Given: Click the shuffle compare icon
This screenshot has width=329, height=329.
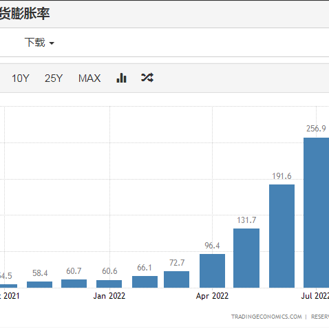Looking at the screenshot, I should point(147,78).
